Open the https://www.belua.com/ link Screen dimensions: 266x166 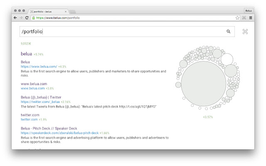point(39,66)
